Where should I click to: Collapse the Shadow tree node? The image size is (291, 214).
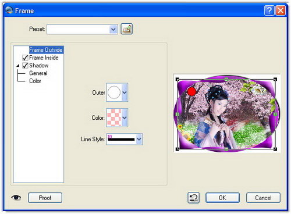18,66
